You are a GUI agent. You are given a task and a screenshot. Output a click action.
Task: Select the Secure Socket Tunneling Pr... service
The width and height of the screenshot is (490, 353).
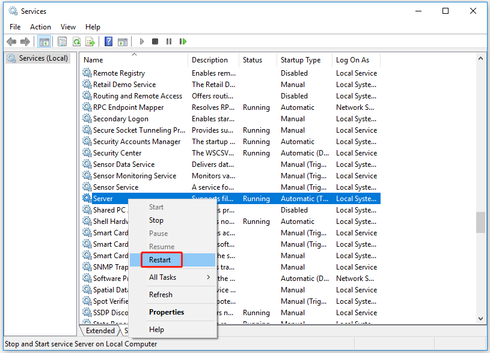pos(139,130)
